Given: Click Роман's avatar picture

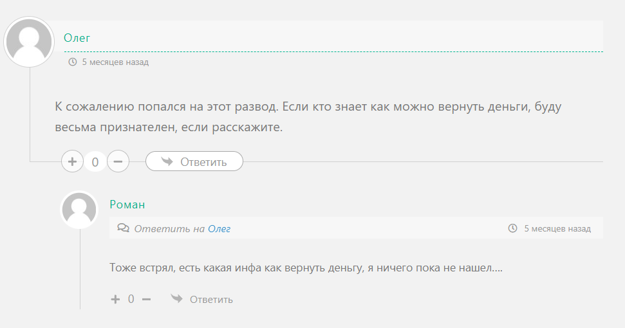Looking at the screenshot, I should pyautogui.click(x=79, y=210).
